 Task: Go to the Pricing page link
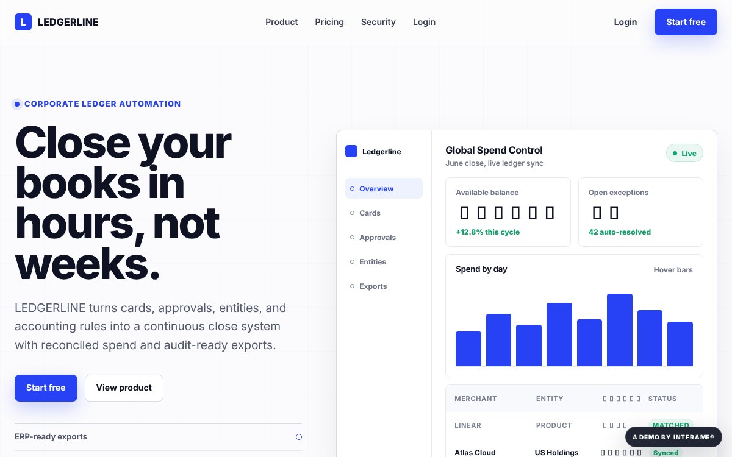coord(329,22)
